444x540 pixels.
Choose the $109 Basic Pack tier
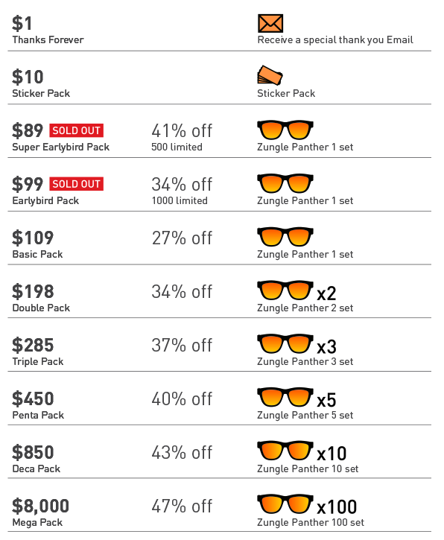click(x=37, y=244)
